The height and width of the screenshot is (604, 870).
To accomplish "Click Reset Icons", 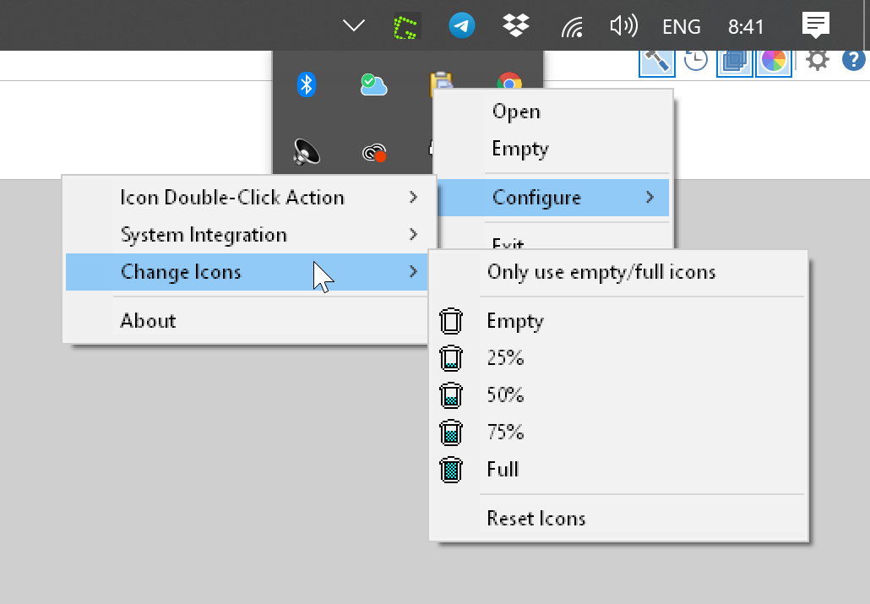I will (x=618, y=519).
